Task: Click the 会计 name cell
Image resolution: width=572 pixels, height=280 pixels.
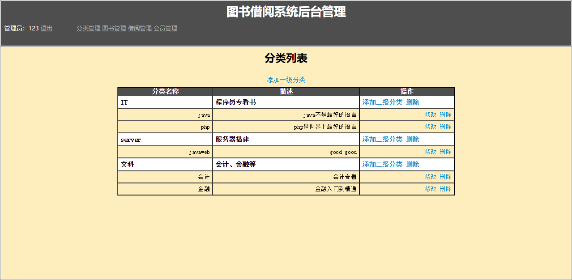Action: pyautogui.click(x=165, y=177)
